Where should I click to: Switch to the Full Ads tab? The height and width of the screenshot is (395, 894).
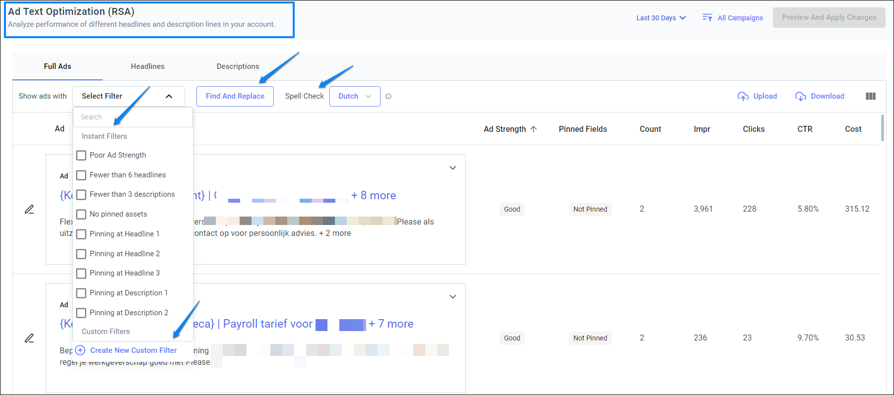pos(58,66)
